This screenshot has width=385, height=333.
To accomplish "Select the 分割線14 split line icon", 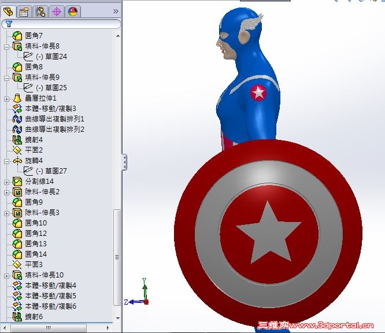I will click(17, 182).
